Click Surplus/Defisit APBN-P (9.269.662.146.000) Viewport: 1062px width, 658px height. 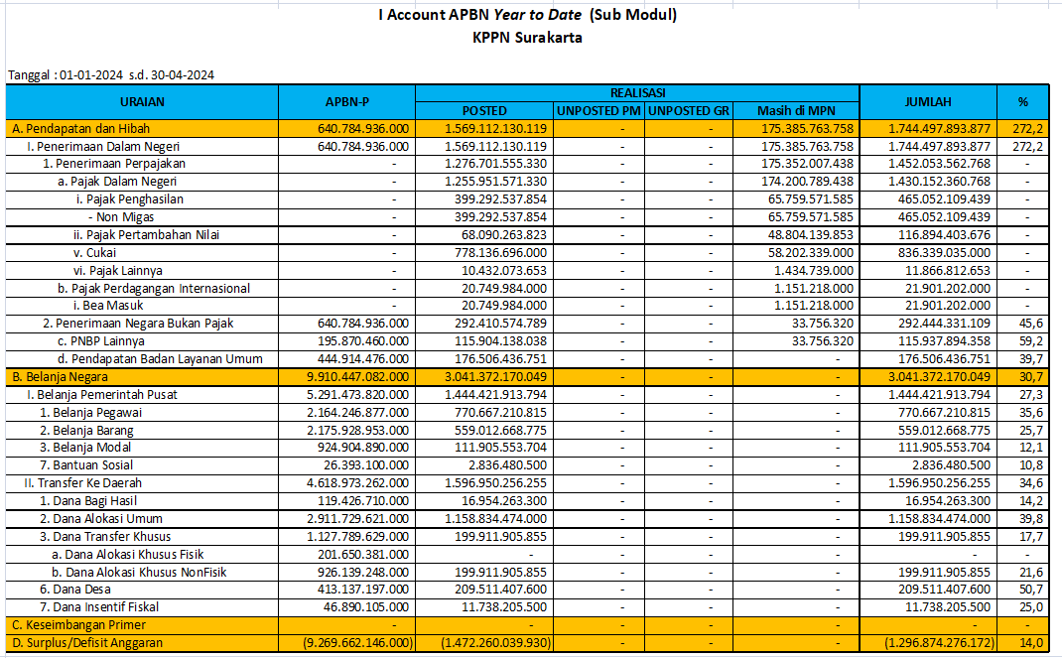point(357,643)
